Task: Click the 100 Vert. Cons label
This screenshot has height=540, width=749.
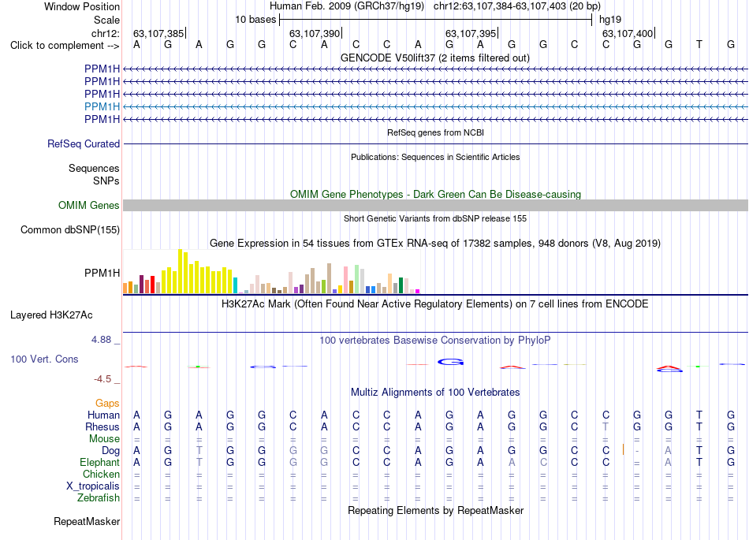Action: [44, 359]
